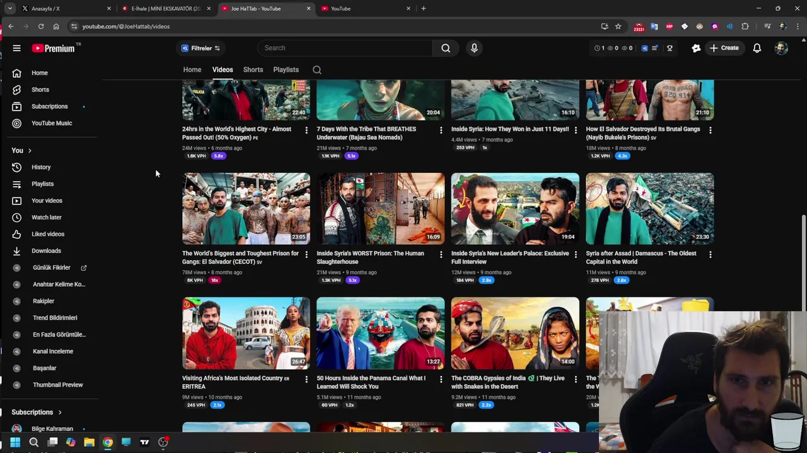
Task: Switch to the channel Shorts tab
Action: click(253, 70)
